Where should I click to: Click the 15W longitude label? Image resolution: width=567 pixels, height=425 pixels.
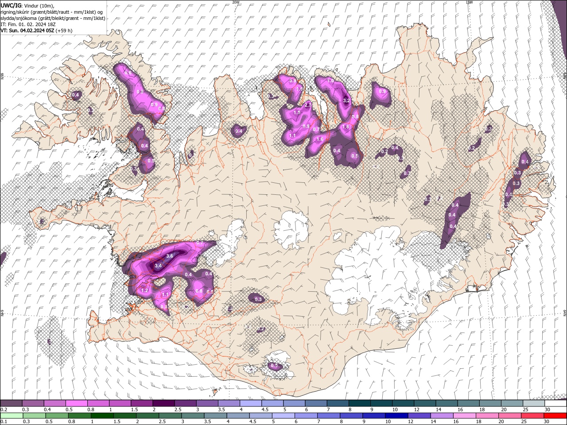(469, 2)
